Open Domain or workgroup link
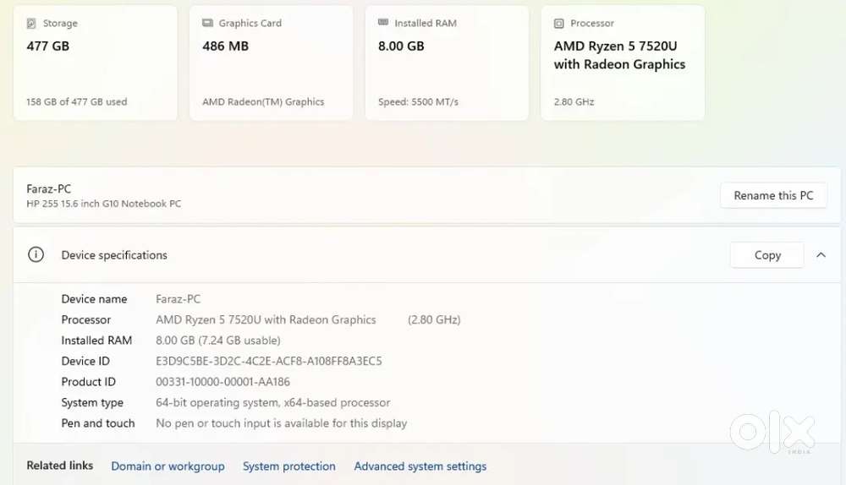846x485 pixels. [168, 466]
